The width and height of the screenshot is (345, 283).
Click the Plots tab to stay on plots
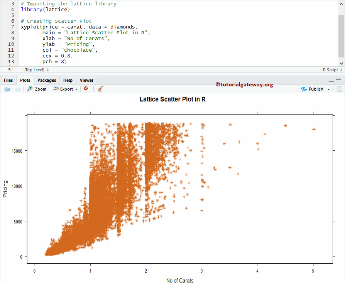pos(25,80)
